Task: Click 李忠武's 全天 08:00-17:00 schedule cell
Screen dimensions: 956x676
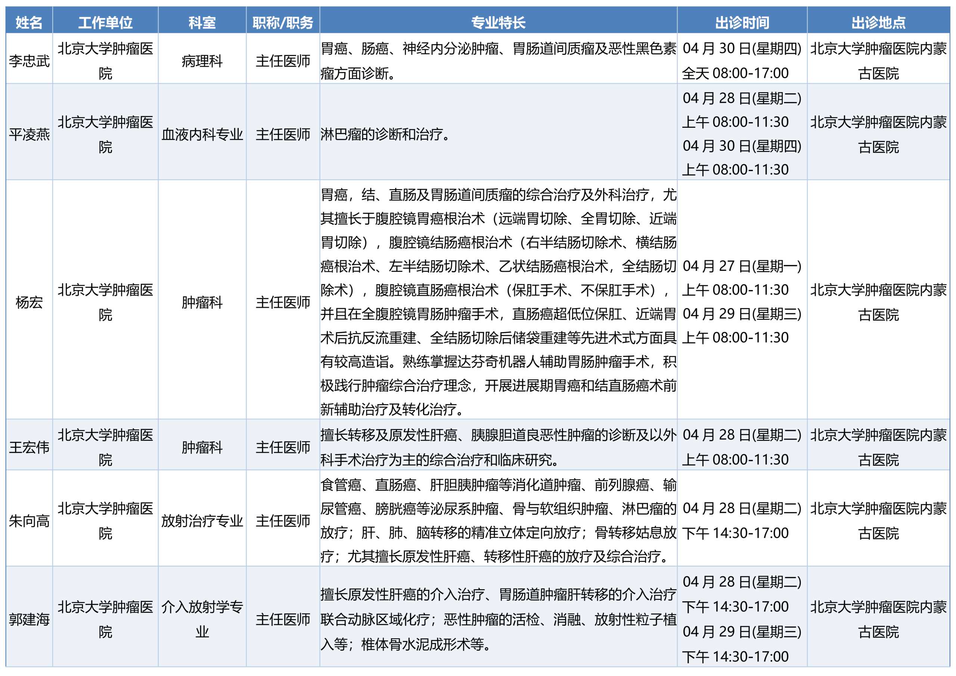Action: tap(735, 73)
